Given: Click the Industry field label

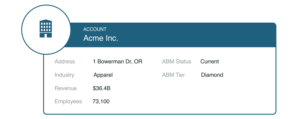Looking at the screenshot, I should [64, 75].
